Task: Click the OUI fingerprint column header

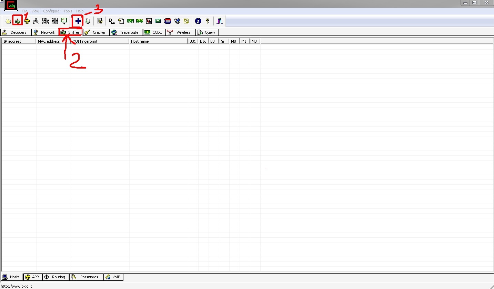Action: point(100,41)
